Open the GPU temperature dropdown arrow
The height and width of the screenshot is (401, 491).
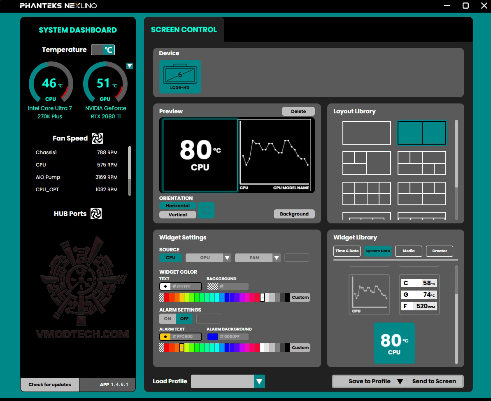tap(130, 66)
